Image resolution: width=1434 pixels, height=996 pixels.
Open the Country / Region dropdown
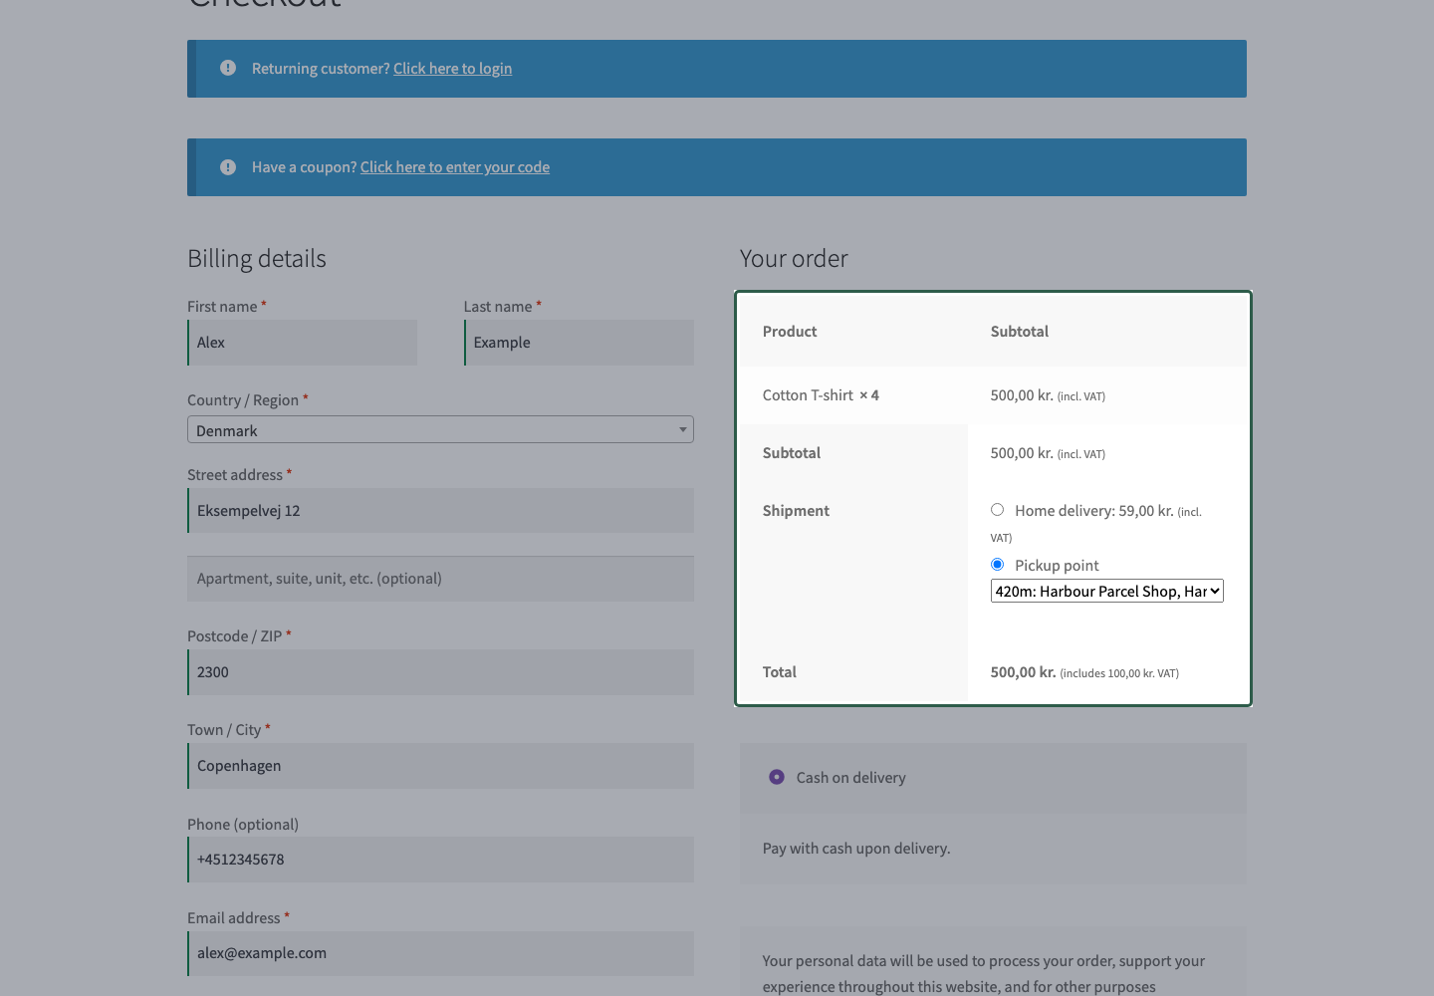(440, 429)
